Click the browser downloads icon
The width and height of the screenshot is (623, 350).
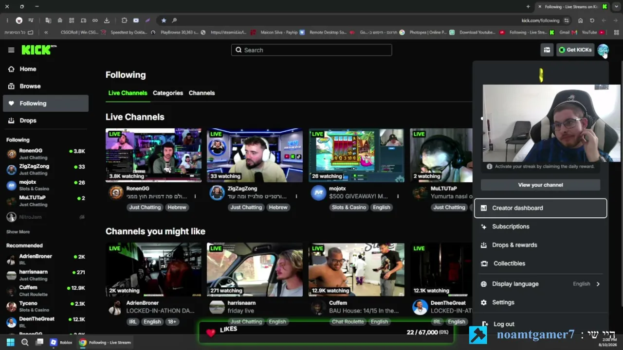tap(107, 20)
